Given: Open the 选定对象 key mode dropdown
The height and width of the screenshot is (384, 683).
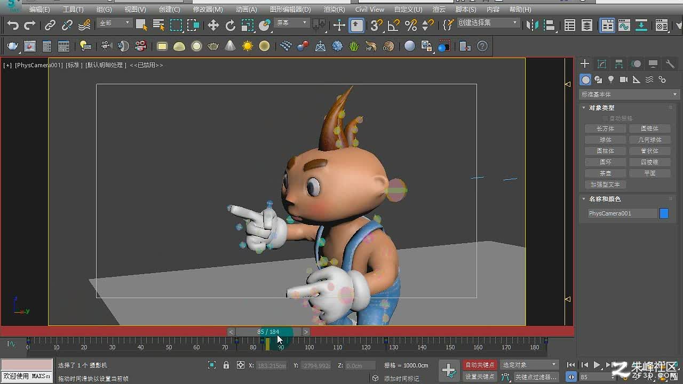Looking at the screenshot, I should 529,365.
